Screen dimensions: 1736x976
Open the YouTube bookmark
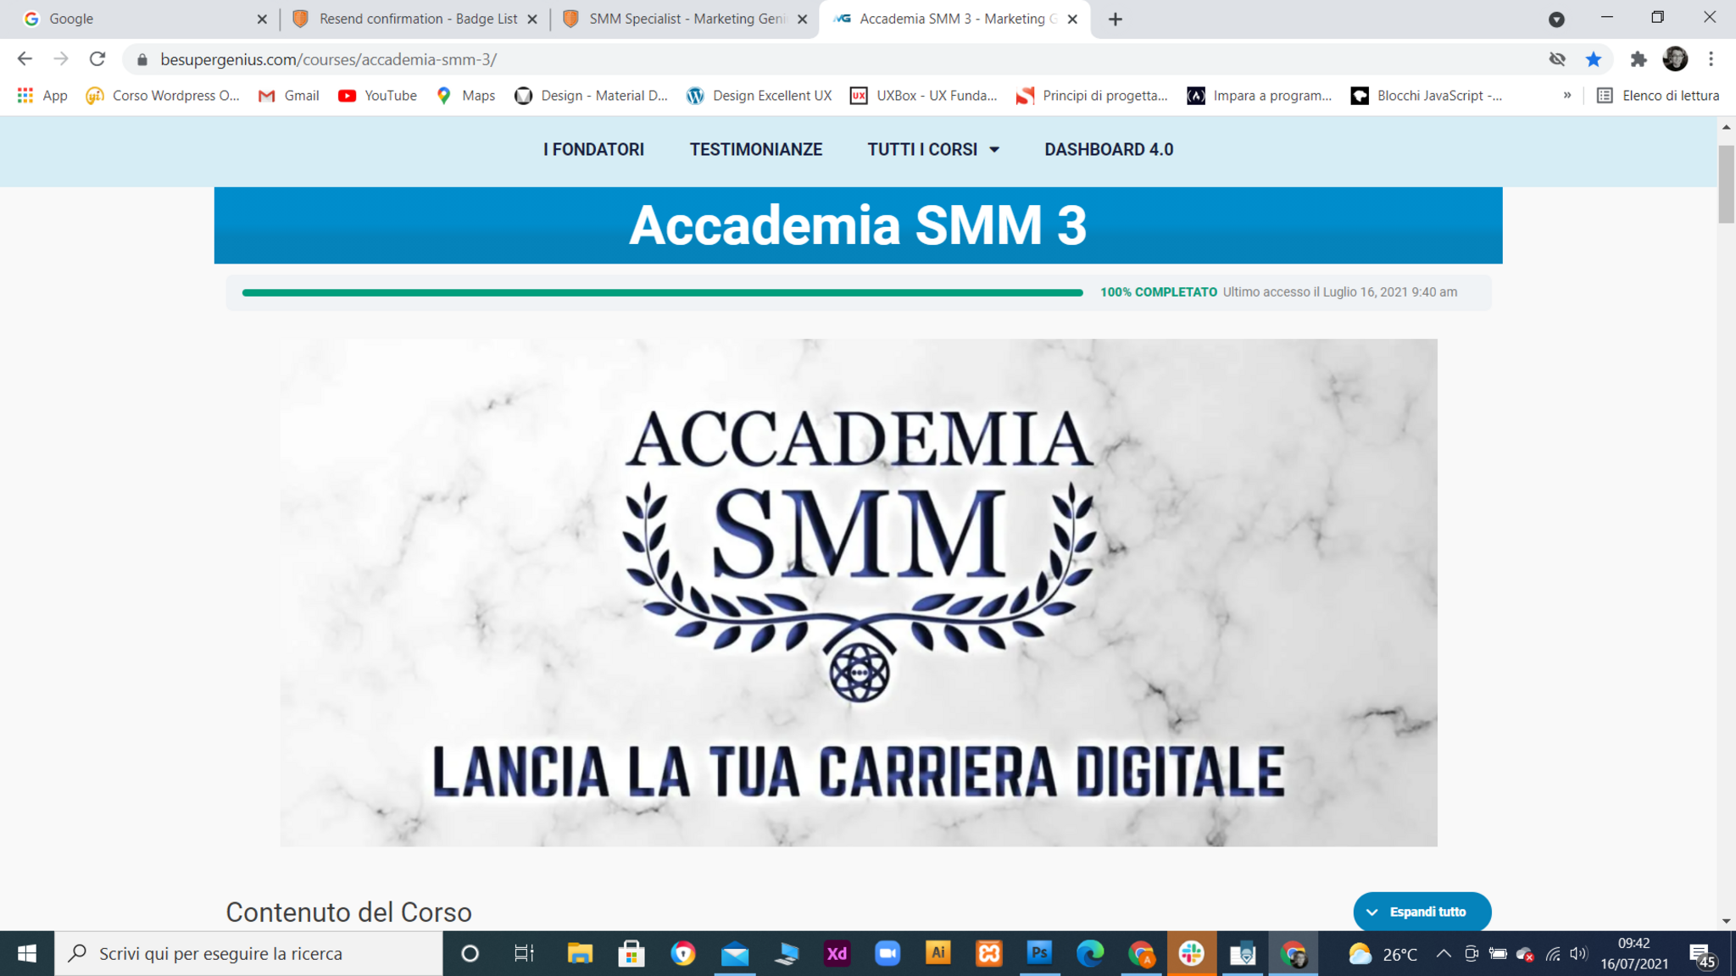point(377,96)
